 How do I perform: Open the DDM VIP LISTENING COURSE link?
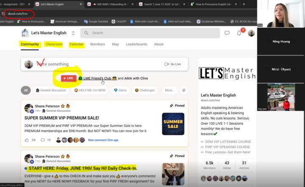[x=228, y=142]
